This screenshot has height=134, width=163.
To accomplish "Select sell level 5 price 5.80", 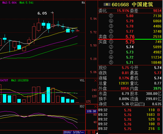I will [x=130, y=16].
